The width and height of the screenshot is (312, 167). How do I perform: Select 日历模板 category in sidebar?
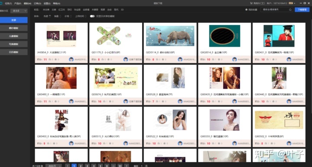[x=14, y=52]
